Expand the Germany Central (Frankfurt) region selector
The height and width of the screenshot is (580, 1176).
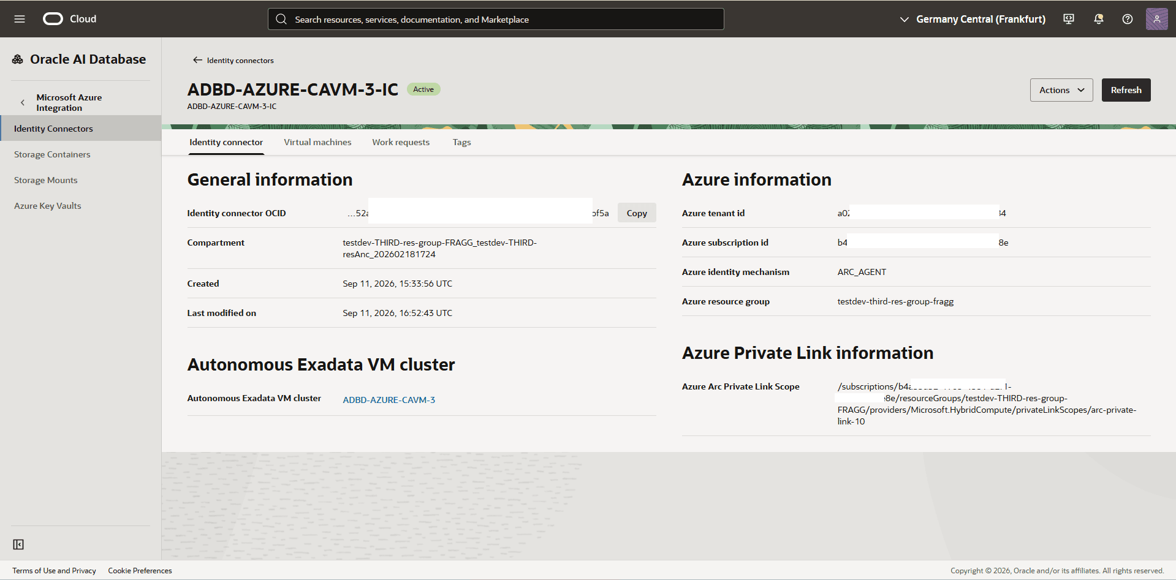click(972, 19)
